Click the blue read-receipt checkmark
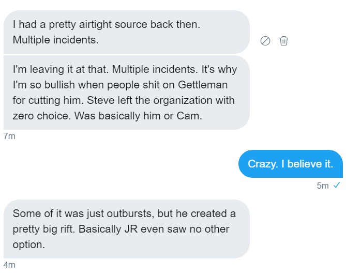This screenshot has height=276, width=346. click(x=337, y=186)
